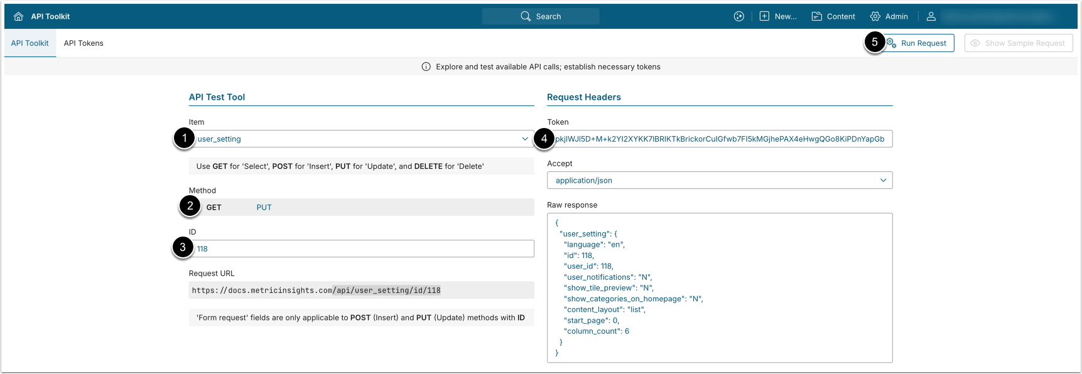This screenshot has height=374, width=1082.
Task: Select the API Toolkit tab
Action: point(30,43)
